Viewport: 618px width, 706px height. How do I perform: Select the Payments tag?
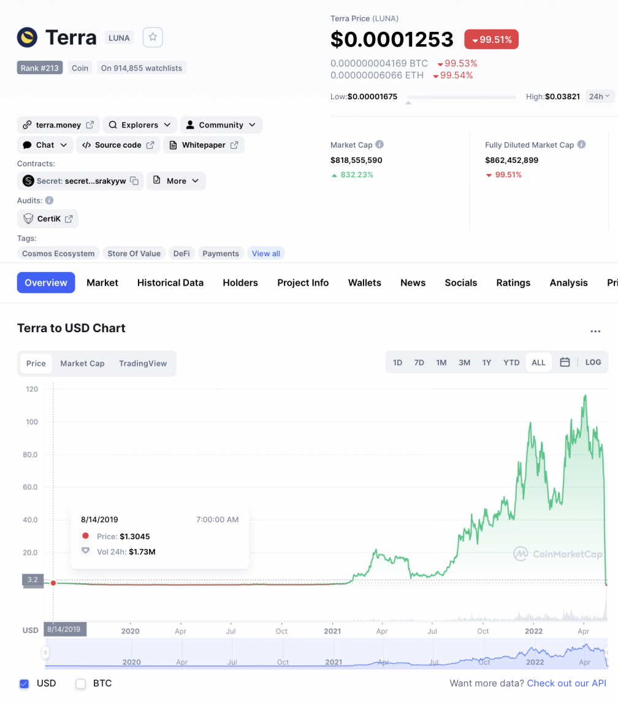[221, 254]
